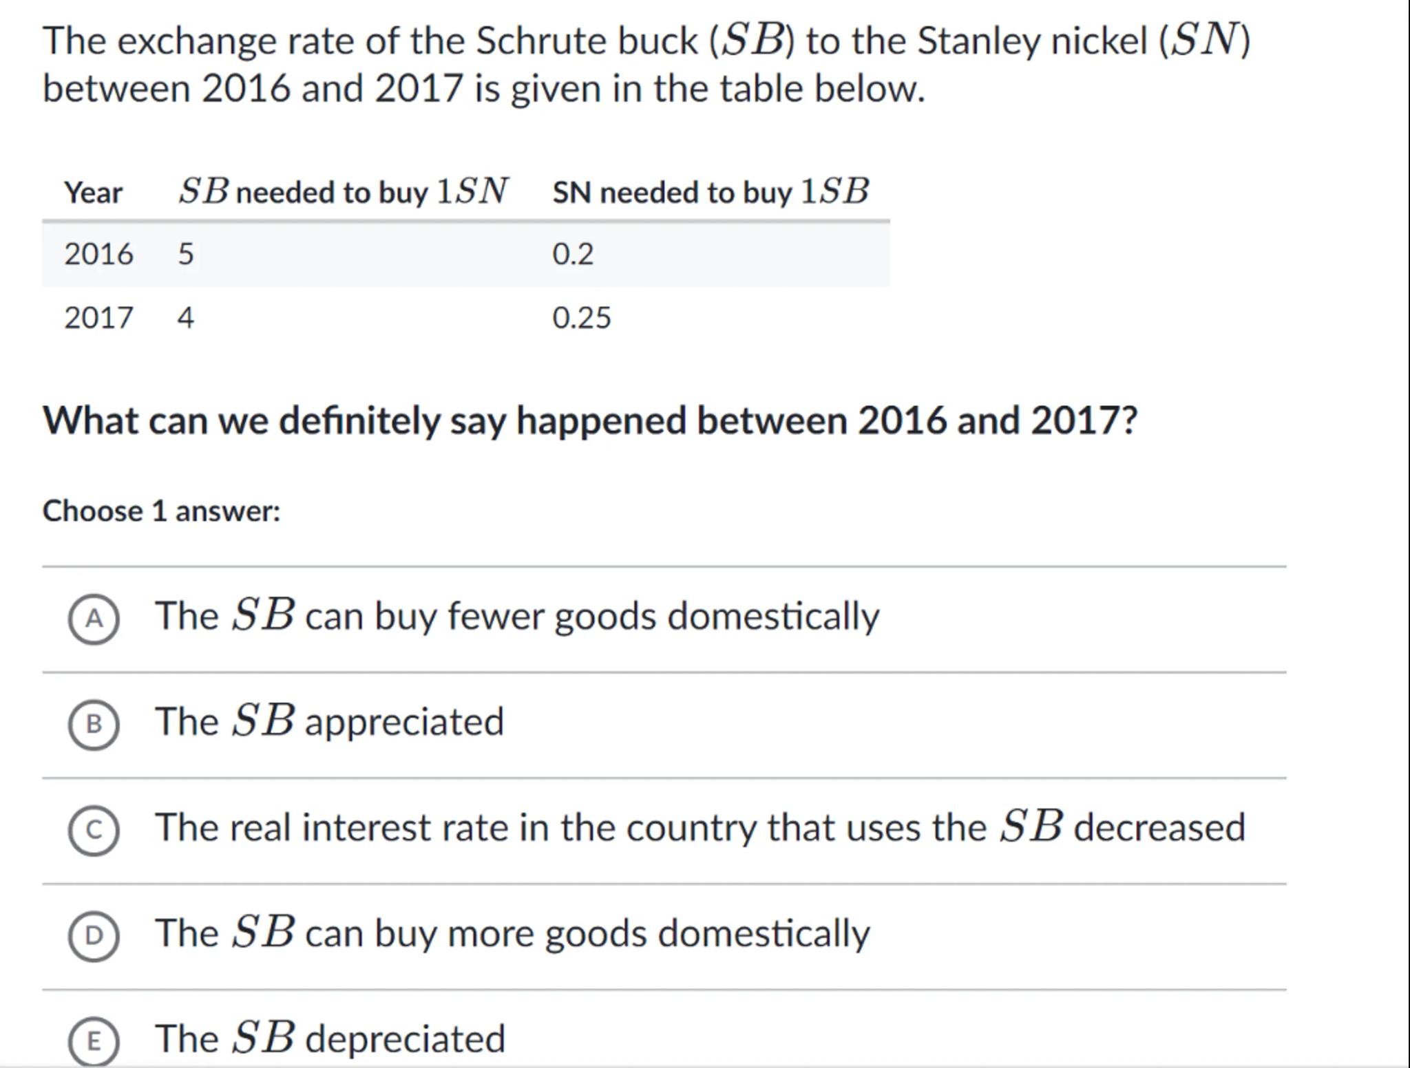The height and width of the screenshot is (1068, 1410).
Task: Click 'SN needed to buy 1SB' column header
Action: (711, 191)
